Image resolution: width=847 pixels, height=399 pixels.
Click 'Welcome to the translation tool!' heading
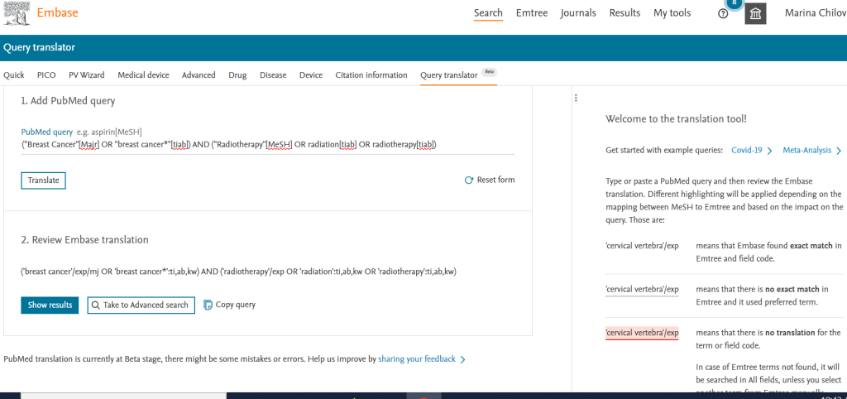click(x=677, y=119)
